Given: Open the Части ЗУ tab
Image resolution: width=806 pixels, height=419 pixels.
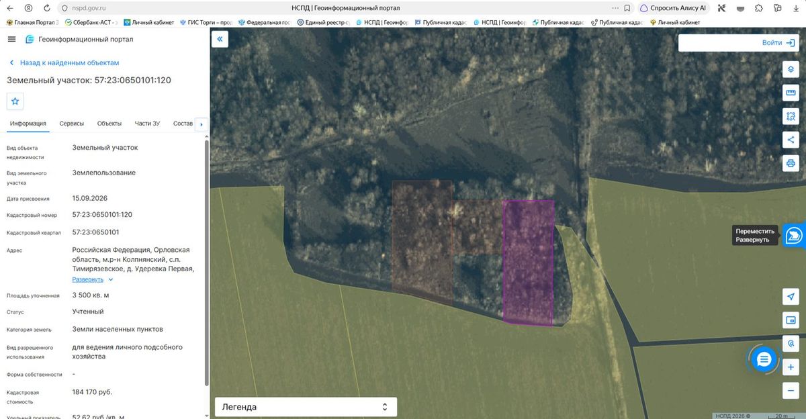Looking at the screenshot, I should coord(147,124).
